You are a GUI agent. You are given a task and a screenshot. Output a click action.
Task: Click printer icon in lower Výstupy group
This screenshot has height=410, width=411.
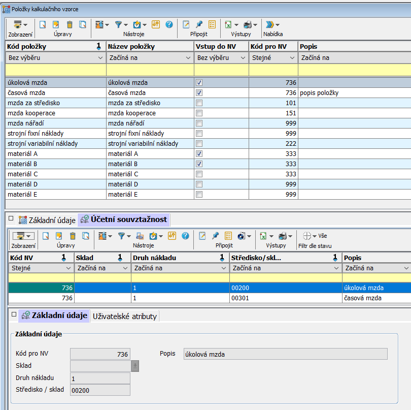tap(283, 236)
